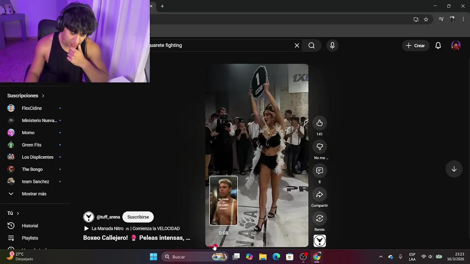Open Task View on the taskbar
470x264 pixels.
pyautogui.click(x=236, y=257)
